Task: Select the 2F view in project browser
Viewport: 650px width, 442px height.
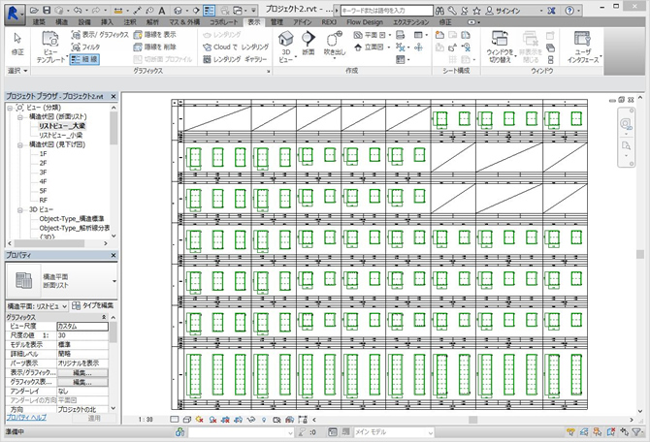Action: (x=43, y=163)
